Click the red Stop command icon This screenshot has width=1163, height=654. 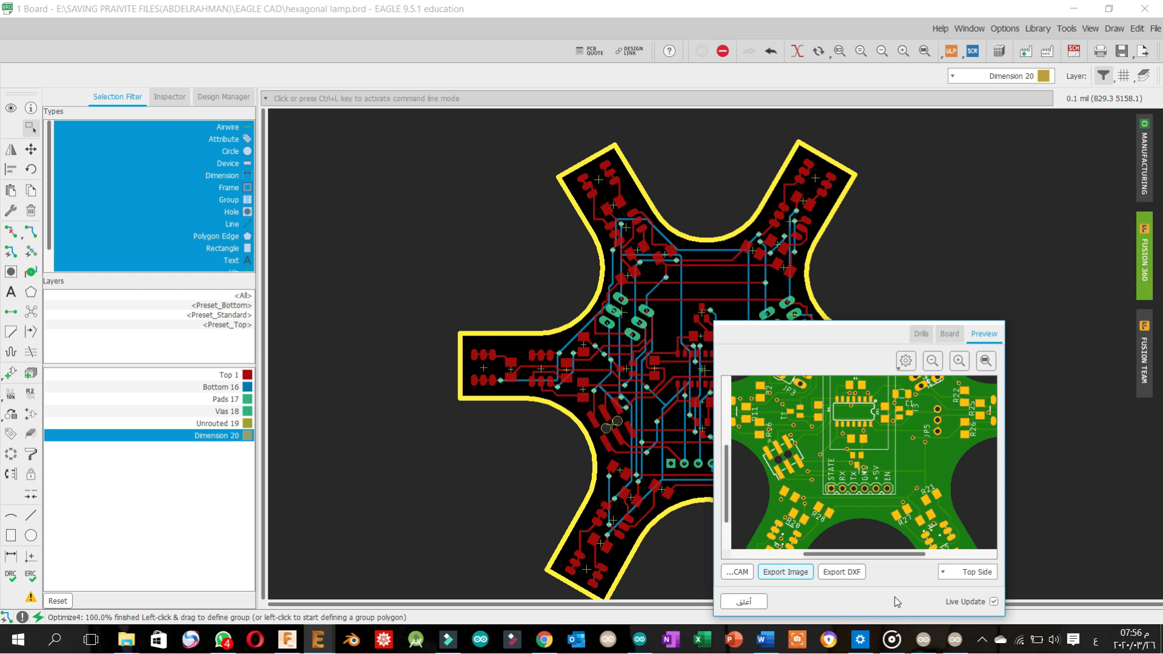(723, 51)
